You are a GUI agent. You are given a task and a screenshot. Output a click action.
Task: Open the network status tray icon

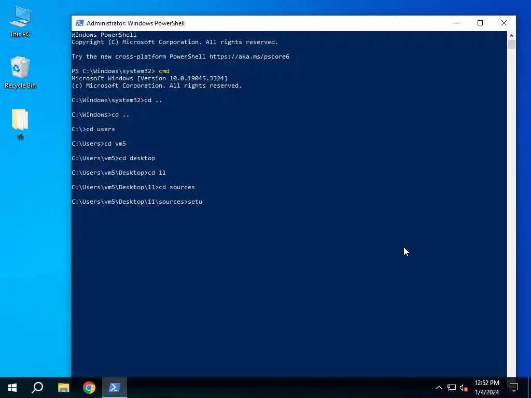452,388
